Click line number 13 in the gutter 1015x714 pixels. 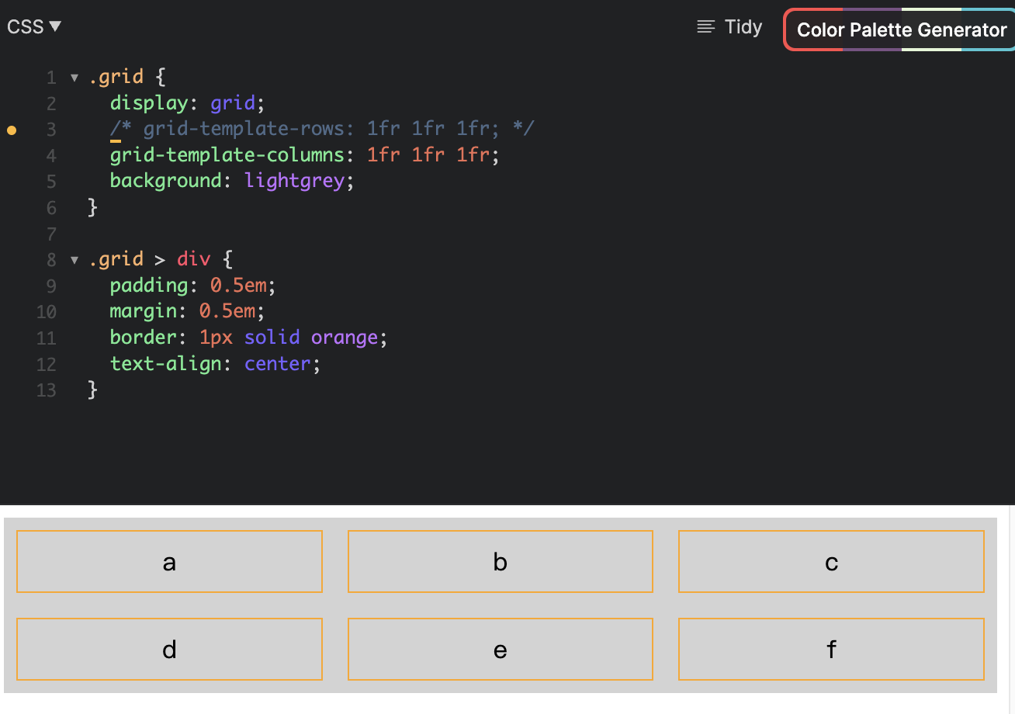pos(47,390)
